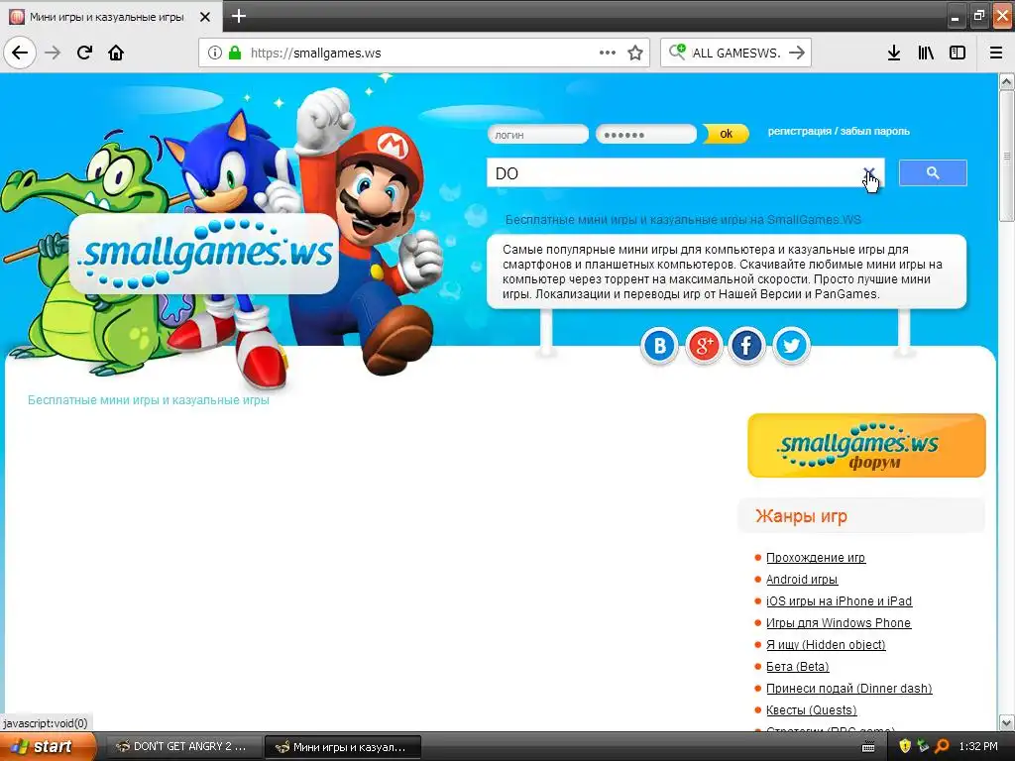Viewport: 1015px width, 761px height.
Task: Go back to the previous page
Action: pyautogui.click(x=20, y=53)
